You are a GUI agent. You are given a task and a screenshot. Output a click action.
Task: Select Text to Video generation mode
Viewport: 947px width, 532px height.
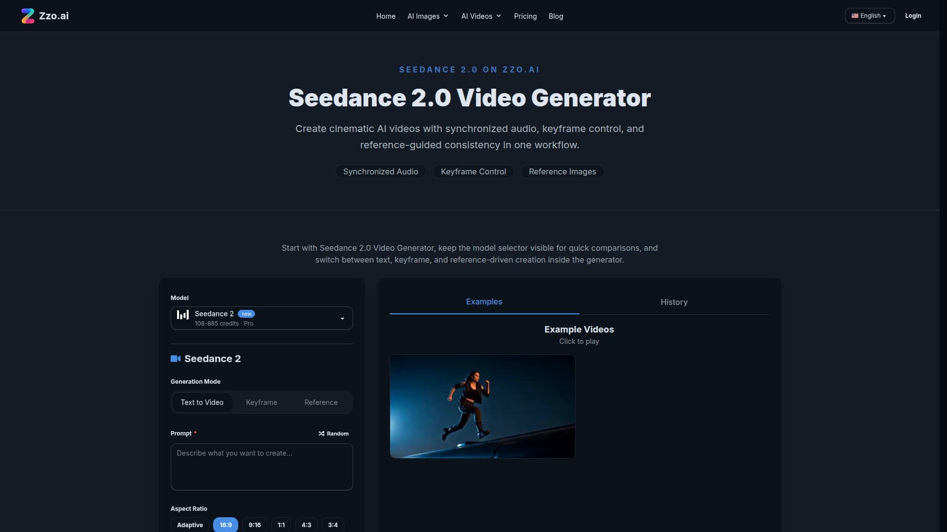(202, 402)
